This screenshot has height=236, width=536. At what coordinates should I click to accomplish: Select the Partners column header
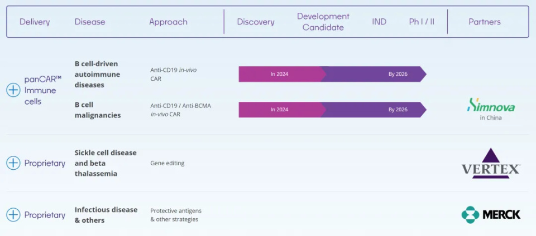click(485, 22)
